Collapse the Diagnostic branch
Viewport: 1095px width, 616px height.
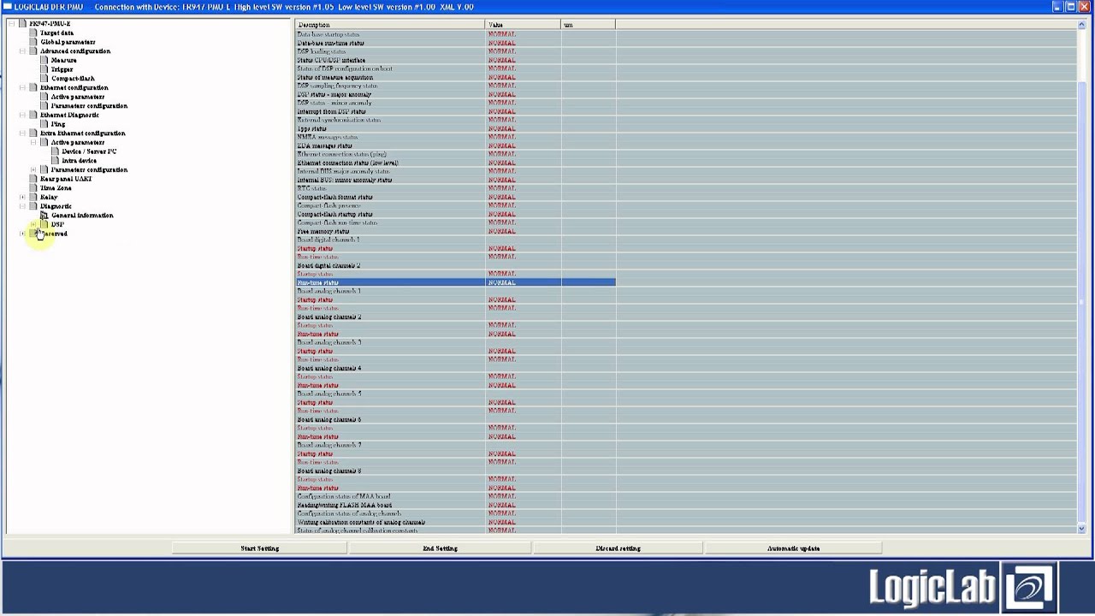click(22, 206)
